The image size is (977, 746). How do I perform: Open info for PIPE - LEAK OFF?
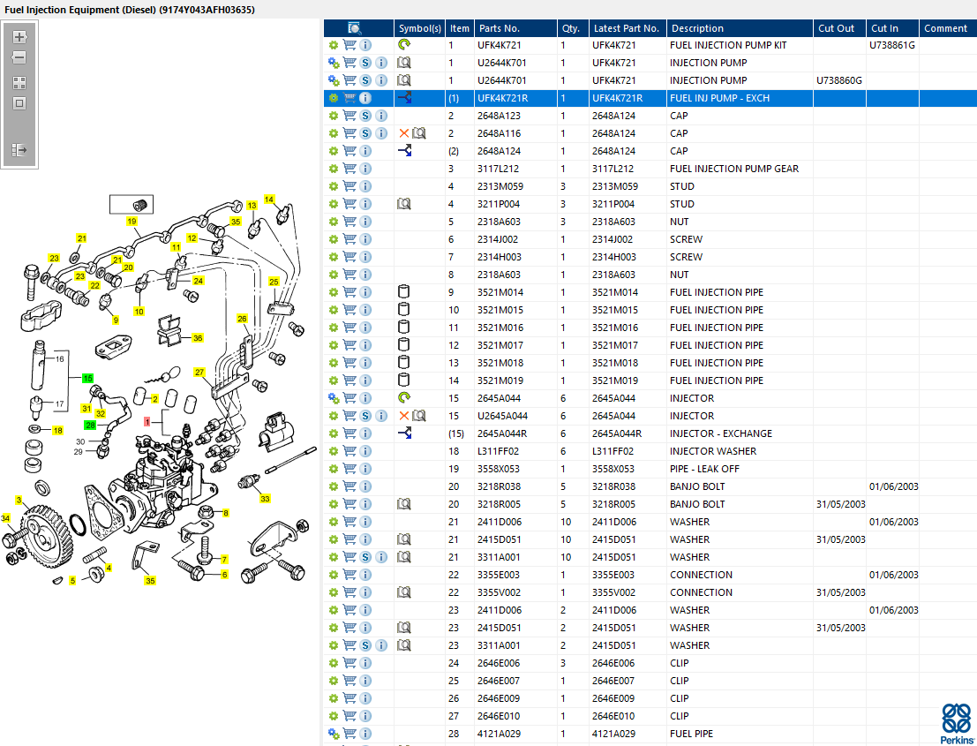tap(365, 469)
